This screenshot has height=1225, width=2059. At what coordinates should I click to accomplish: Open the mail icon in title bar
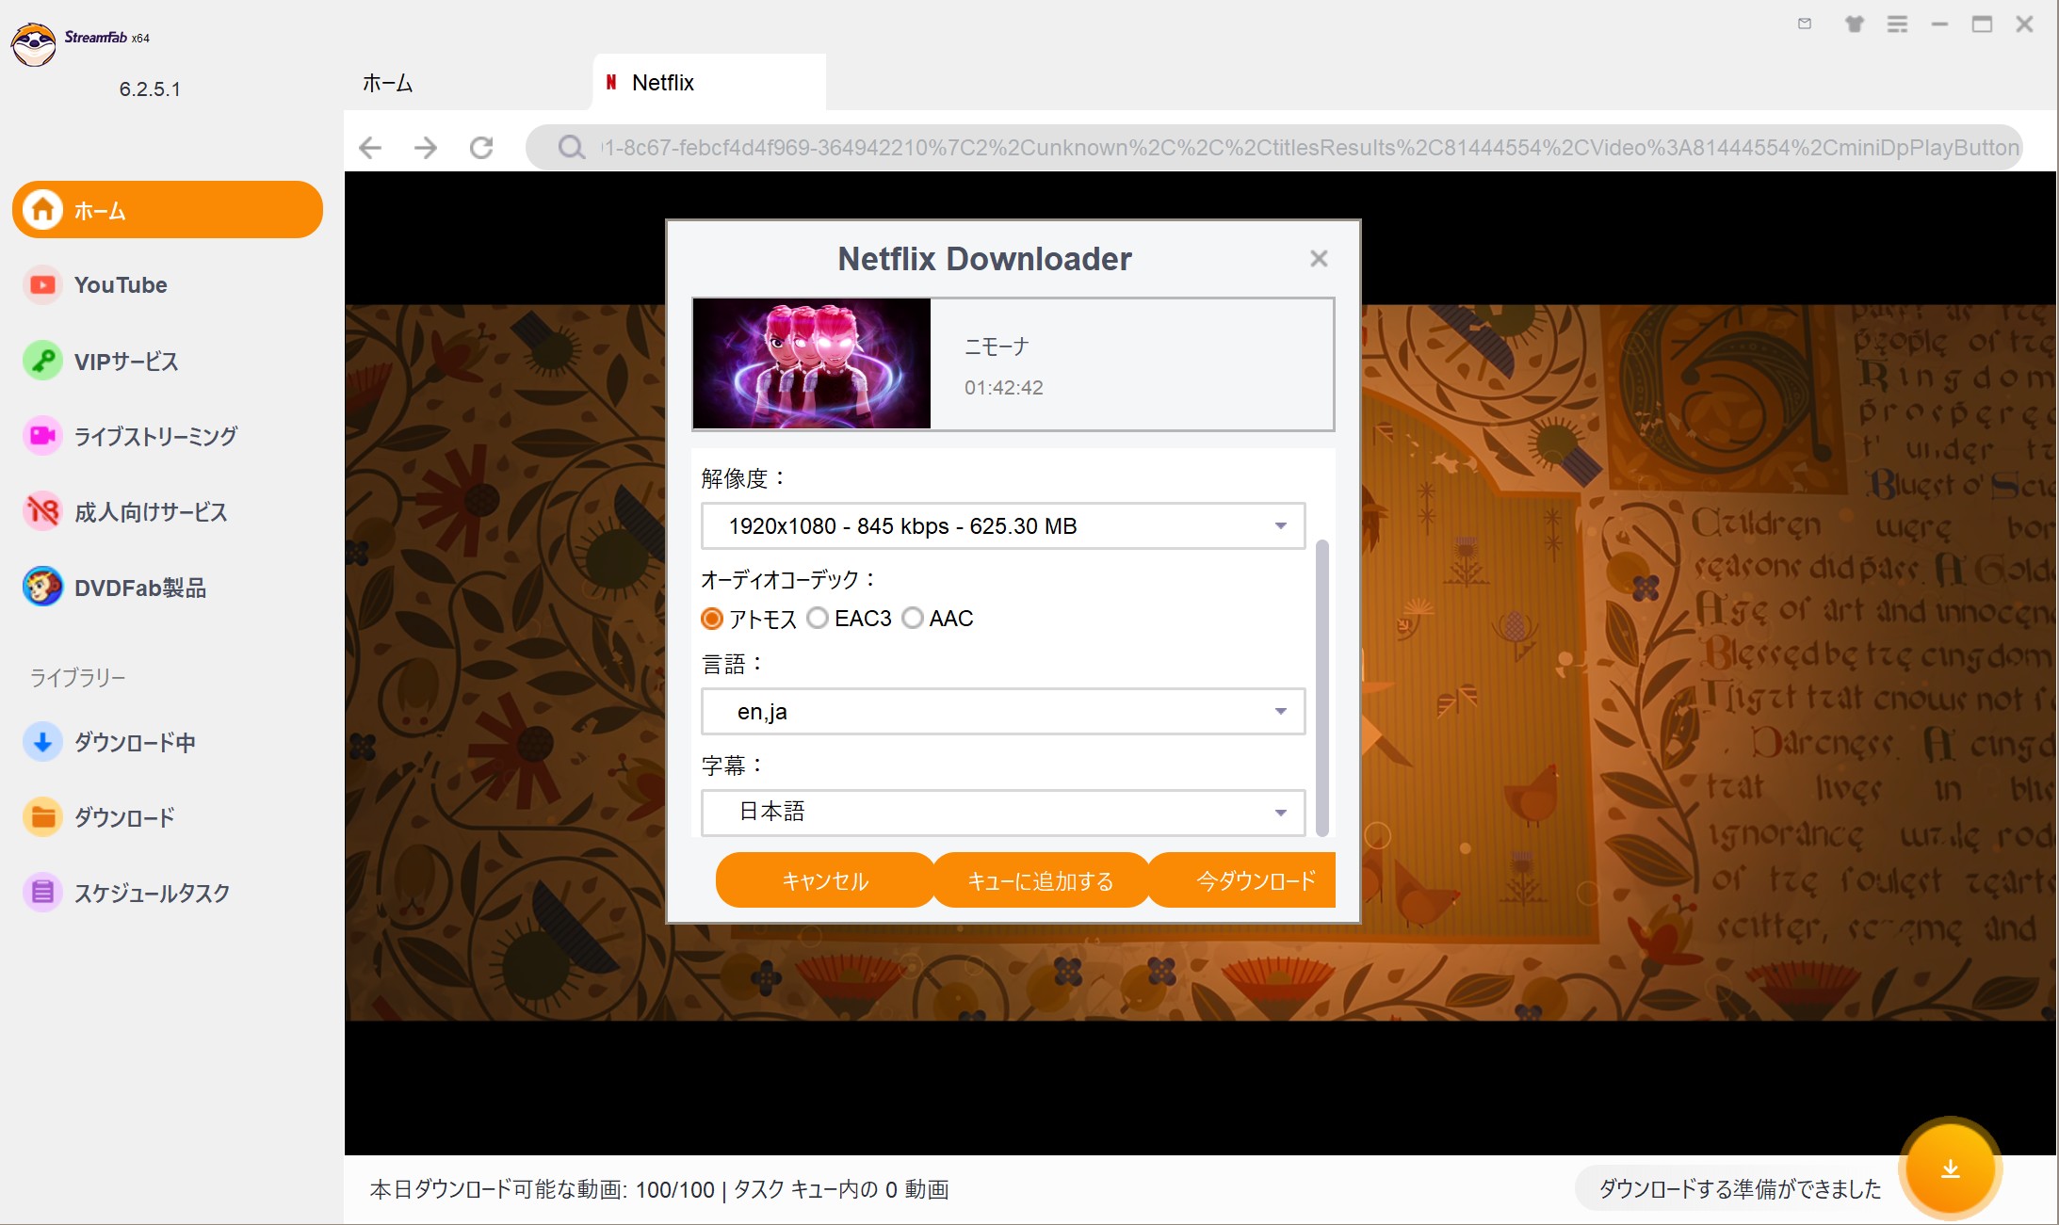(1805, 24)
